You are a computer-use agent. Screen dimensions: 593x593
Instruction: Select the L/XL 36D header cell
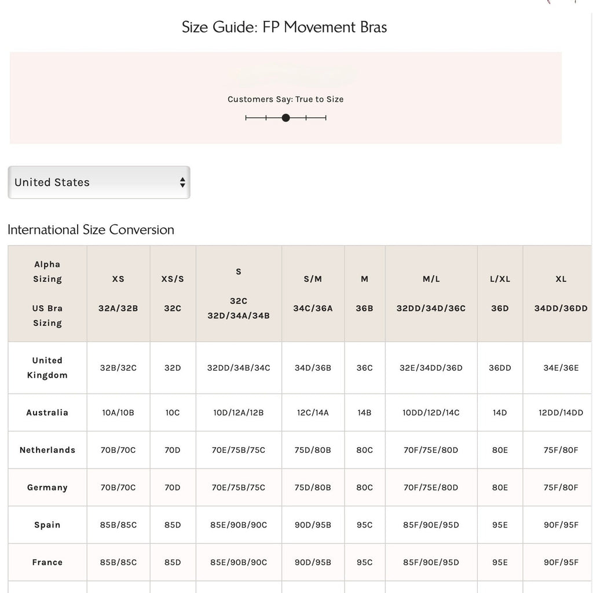coord(500,294)
